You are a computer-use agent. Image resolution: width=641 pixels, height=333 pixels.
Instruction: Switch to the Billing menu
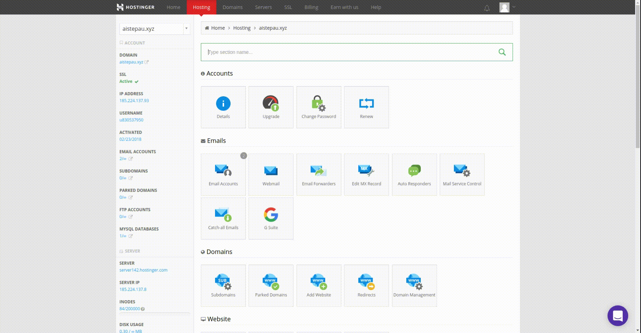point(311,7)
